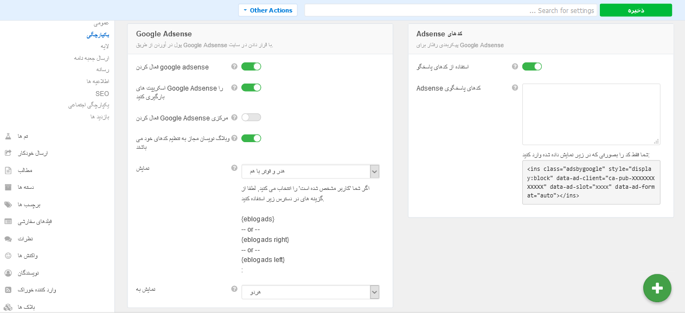Toggle the وبلاگ نویسان own-codes switch
This screenshot has height=313, width=685.
pyautogui.click(x=251, y=138)
